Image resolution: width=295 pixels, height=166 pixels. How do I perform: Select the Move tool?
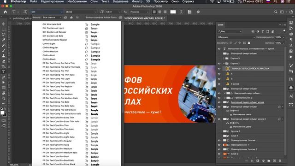pos(4,24)
